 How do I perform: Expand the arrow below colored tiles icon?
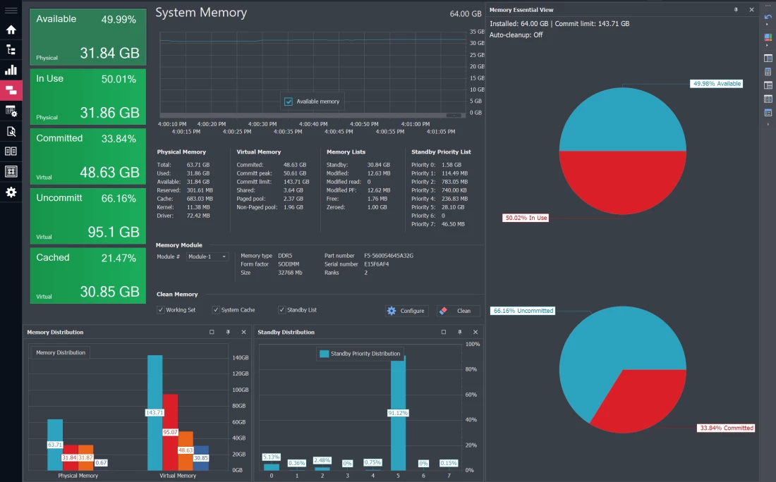point(768,46)
